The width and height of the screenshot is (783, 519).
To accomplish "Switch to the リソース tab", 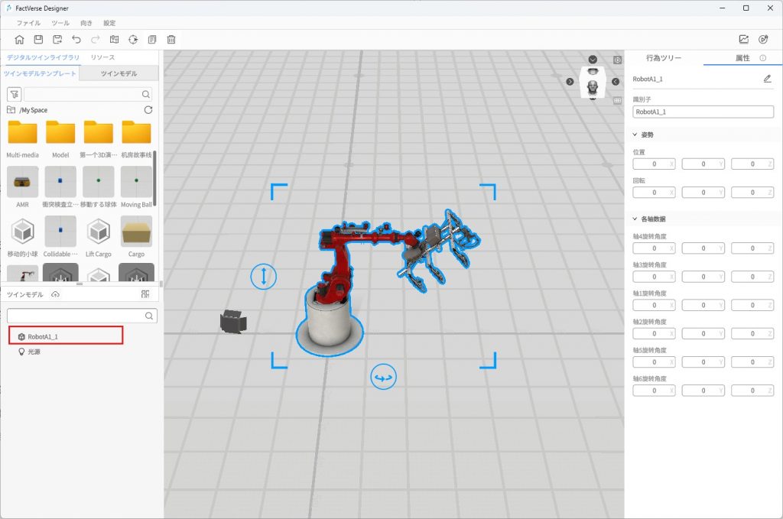I will [102, 58].
